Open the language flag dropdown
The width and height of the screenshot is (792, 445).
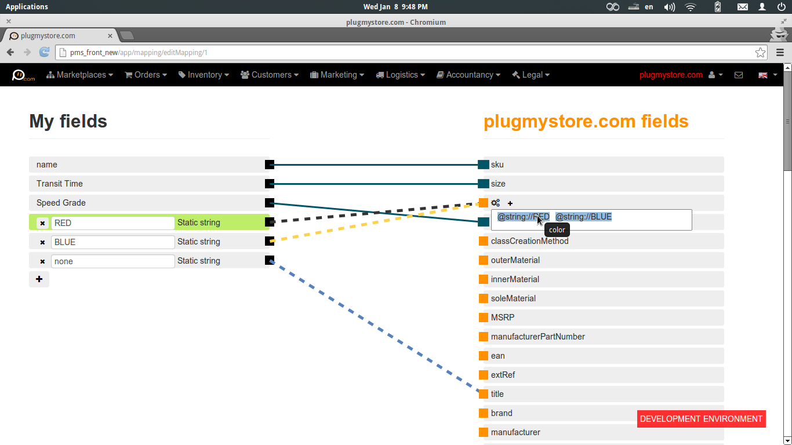(768, 75)
